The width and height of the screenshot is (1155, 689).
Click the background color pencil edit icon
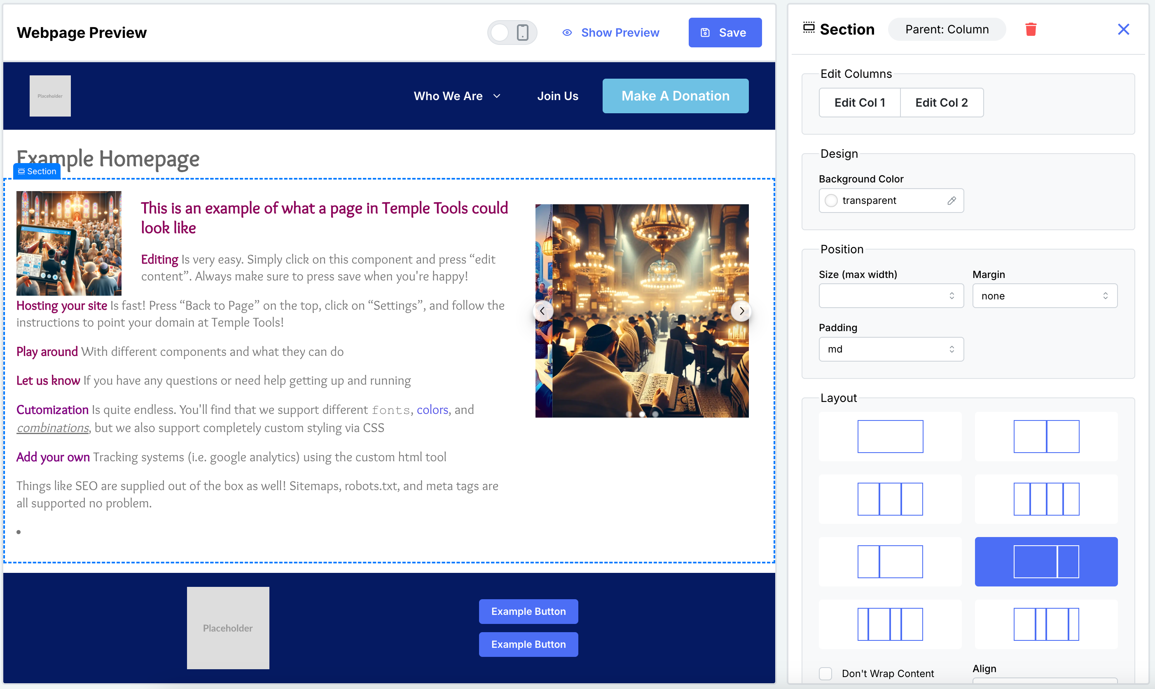[952, 201]
